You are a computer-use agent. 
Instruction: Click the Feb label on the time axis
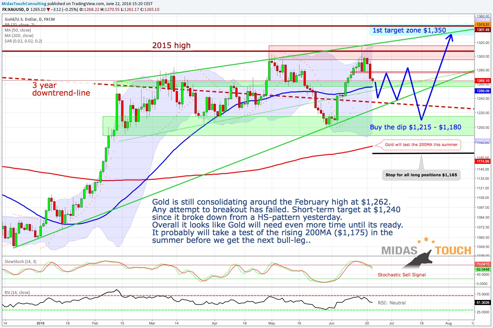pos(95,323)
